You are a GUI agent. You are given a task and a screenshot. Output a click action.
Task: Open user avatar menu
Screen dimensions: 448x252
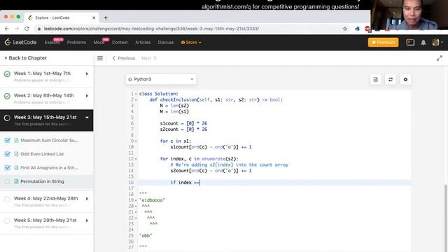437,42
